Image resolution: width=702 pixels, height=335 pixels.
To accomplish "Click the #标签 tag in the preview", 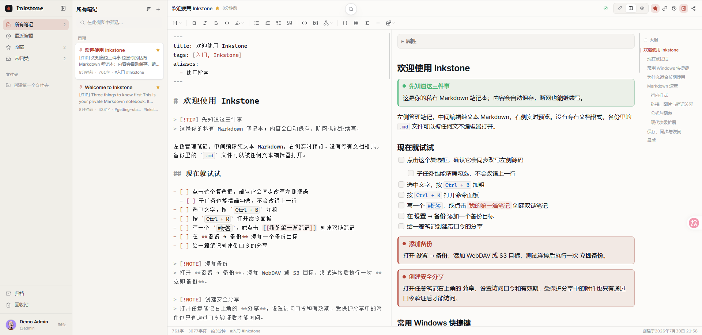I will (434, 206).
